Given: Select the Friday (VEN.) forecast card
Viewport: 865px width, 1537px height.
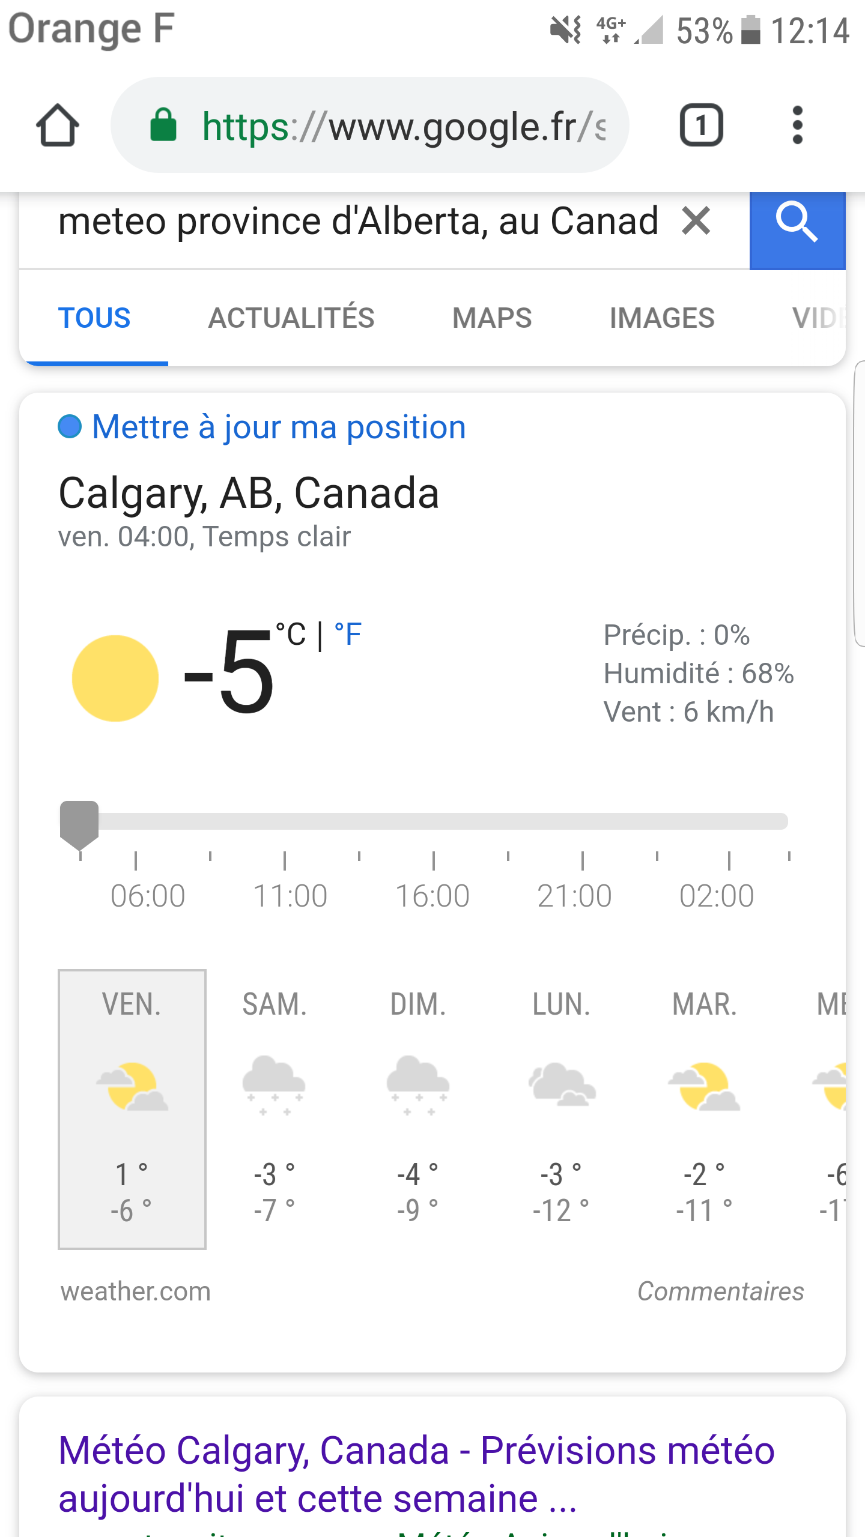Looking at the screenshot, I should click(x=132, y=1109).
